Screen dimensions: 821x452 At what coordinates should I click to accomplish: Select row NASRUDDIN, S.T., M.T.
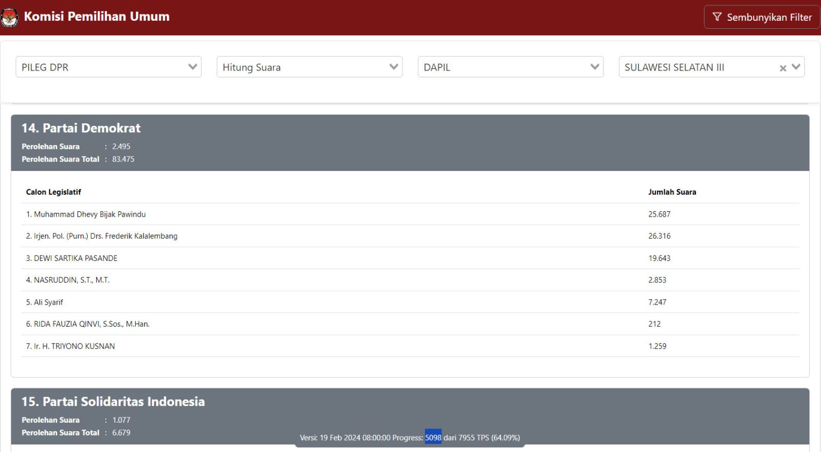[x=410, y=280]
